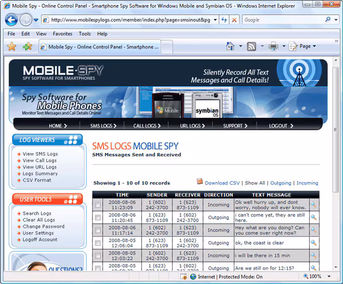This screenshot has width=343, height=284.
Task: Check the box for 11:23:09 message row
Action: coord(98,204)
